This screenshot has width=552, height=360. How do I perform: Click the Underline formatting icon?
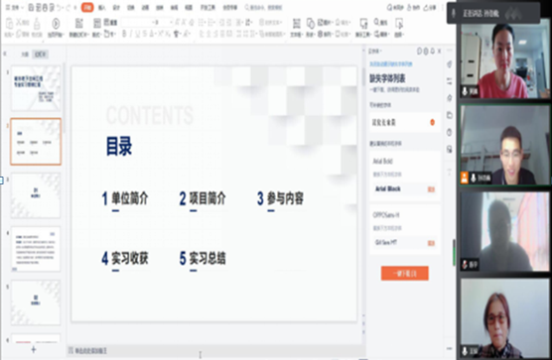[137, 34]
